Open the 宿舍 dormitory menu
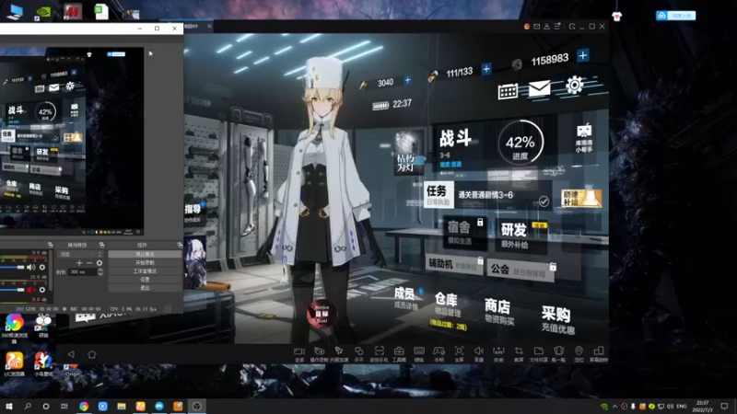The width and height of the screenshot is (737, 414). pyautogui.click(x=465, y=232)
